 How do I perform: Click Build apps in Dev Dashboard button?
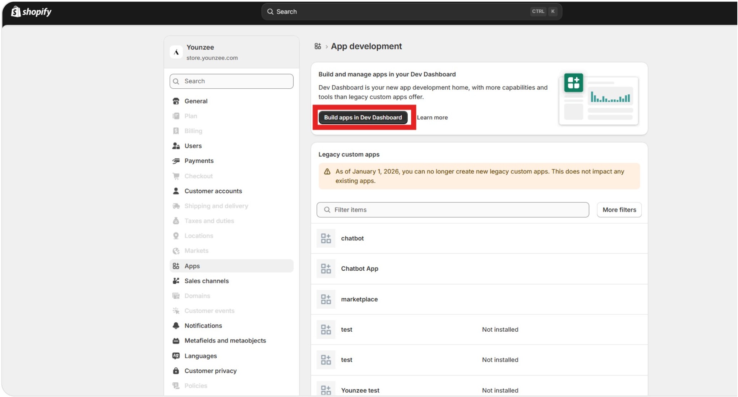click(363, 117)
